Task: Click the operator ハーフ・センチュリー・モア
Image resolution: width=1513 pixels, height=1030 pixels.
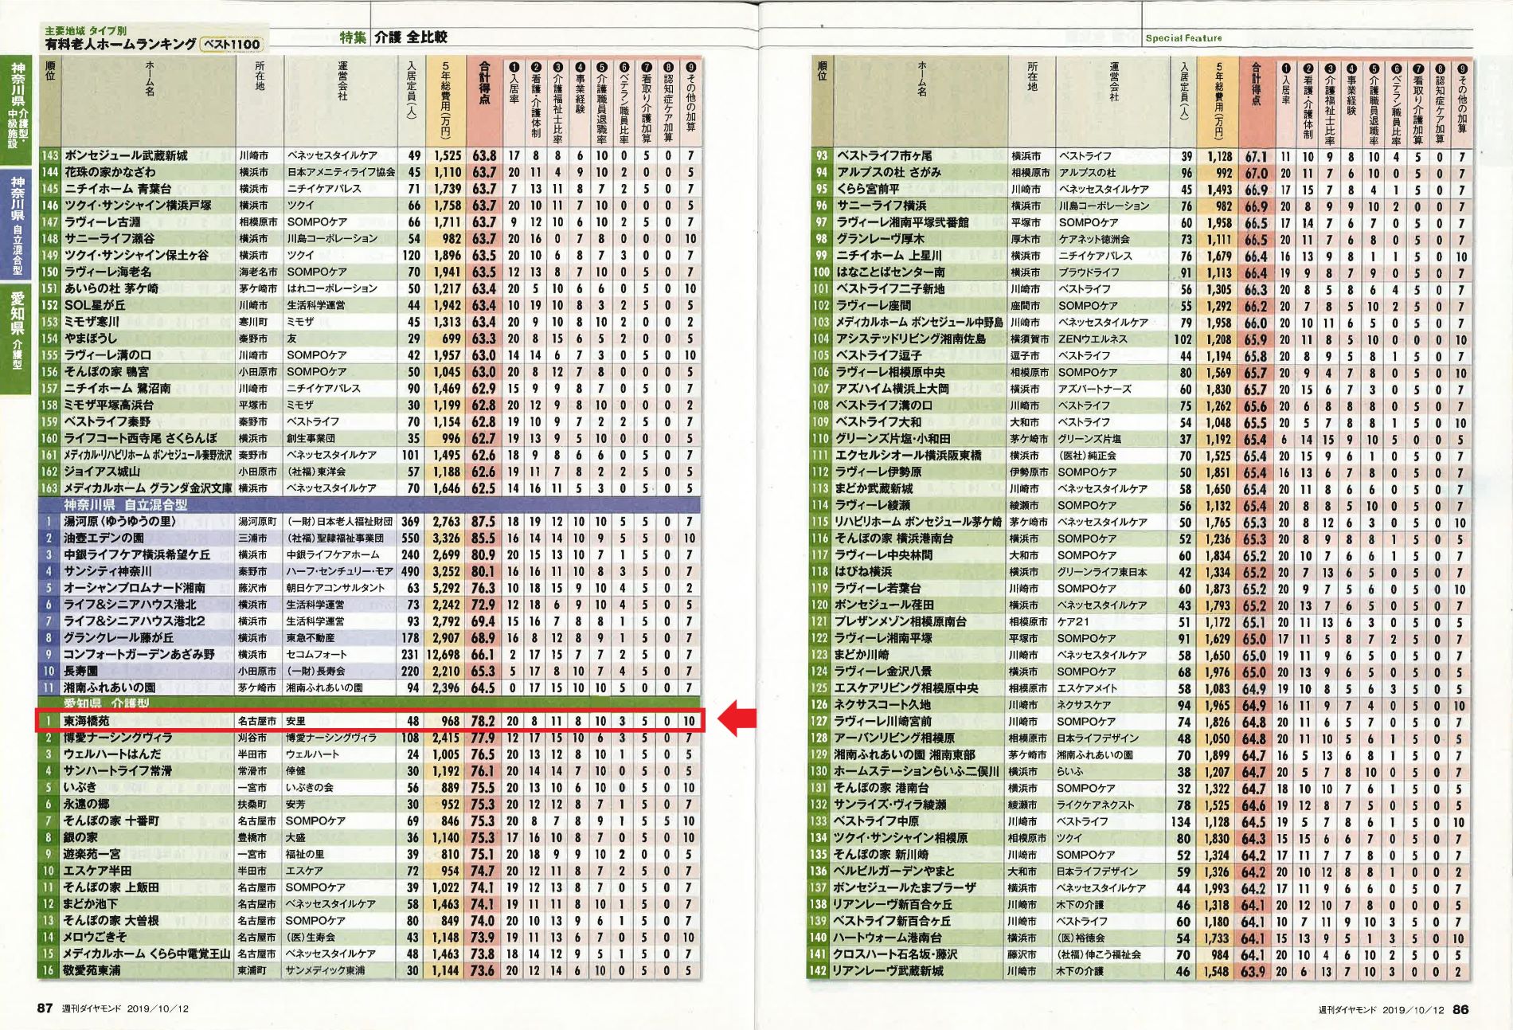Action: [x=339, y=571]
